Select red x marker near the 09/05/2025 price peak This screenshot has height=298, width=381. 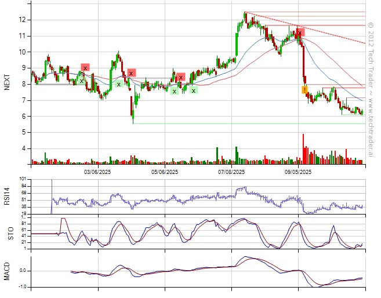(x=299, y=32)
